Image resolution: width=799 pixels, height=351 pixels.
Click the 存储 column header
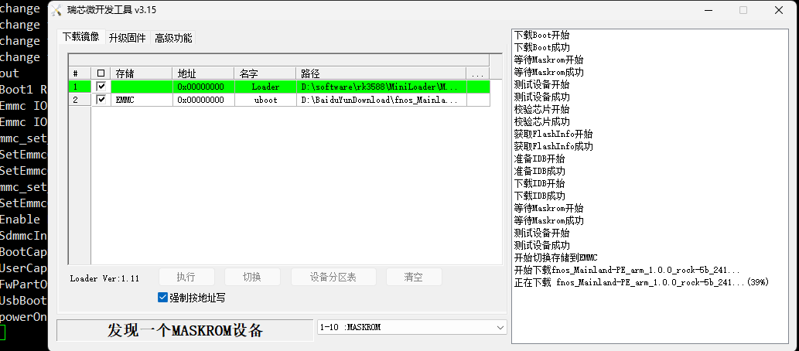tap(142, 73)
